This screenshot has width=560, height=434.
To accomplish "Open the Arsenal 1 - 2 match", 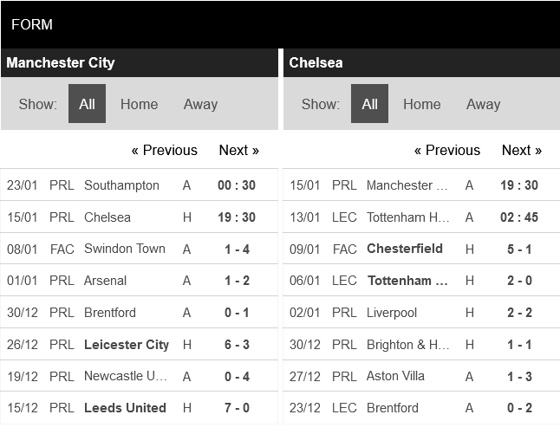I will [x=236, y=281].
